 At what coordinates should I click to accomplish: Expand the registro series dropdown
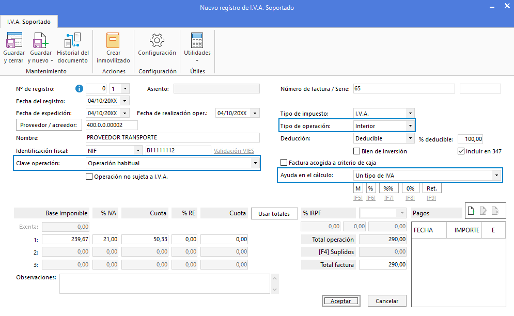click(125, 88)
